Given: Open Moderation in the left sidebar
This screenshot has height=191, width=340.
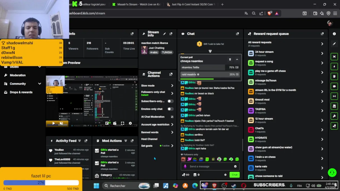Looking at the screenshot, I should 18,75.
